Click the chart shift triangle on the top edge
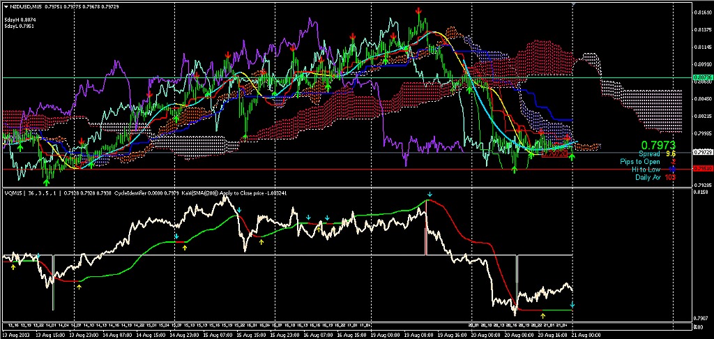The width and height of the screenshot is (714, 339). pyautogui.click(x=573, y=3)
